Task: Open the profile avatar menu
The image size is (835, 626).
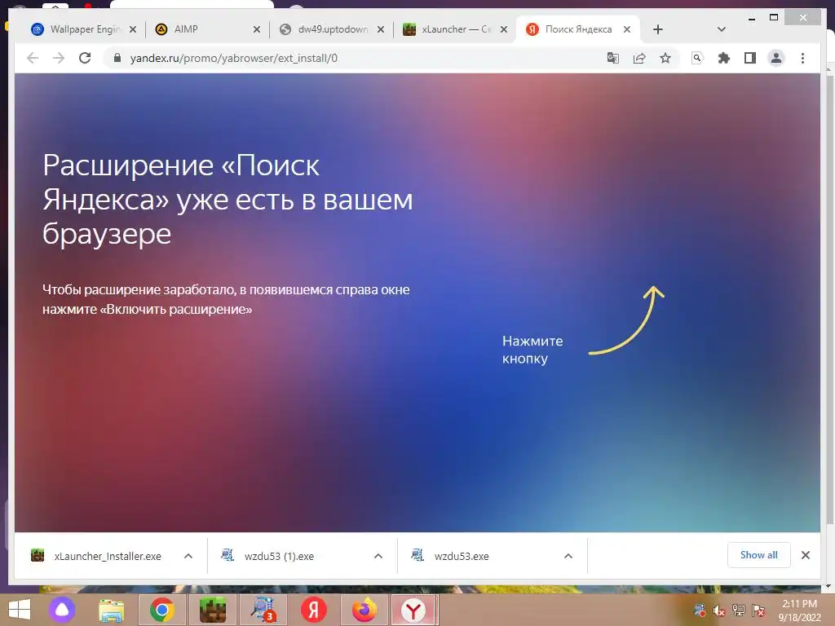Action: (776, 58)
